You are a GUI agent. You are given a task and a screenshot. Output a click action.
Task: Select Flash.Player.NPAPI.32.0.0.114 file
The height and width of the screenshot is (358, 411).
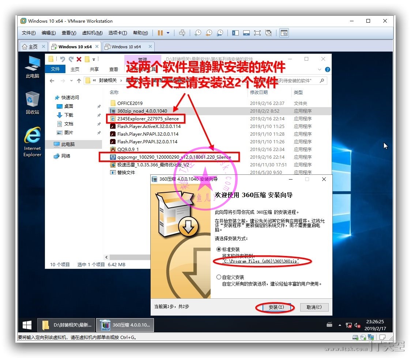pos(148,134)
